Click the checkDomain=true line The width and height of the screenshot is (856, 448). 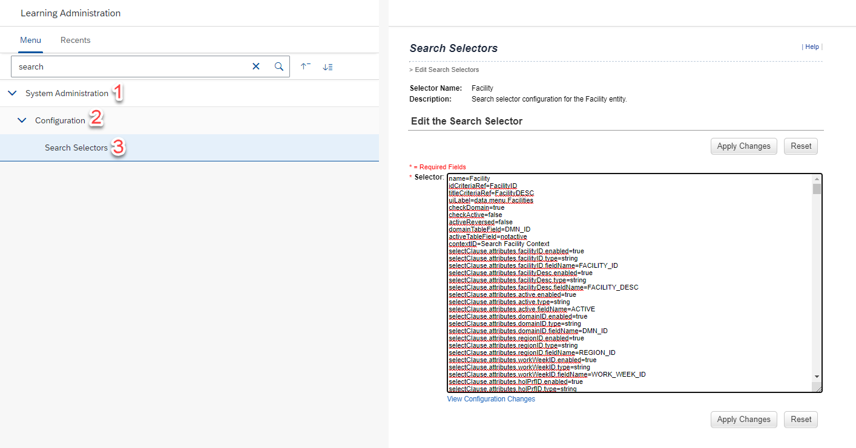pyautogui.click(x=476, y=207)
